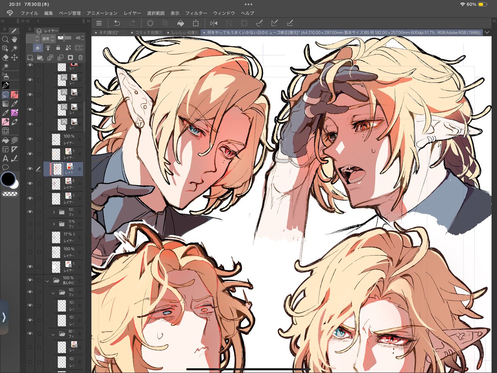Select the Move layer arrows tool

[14, 57]
